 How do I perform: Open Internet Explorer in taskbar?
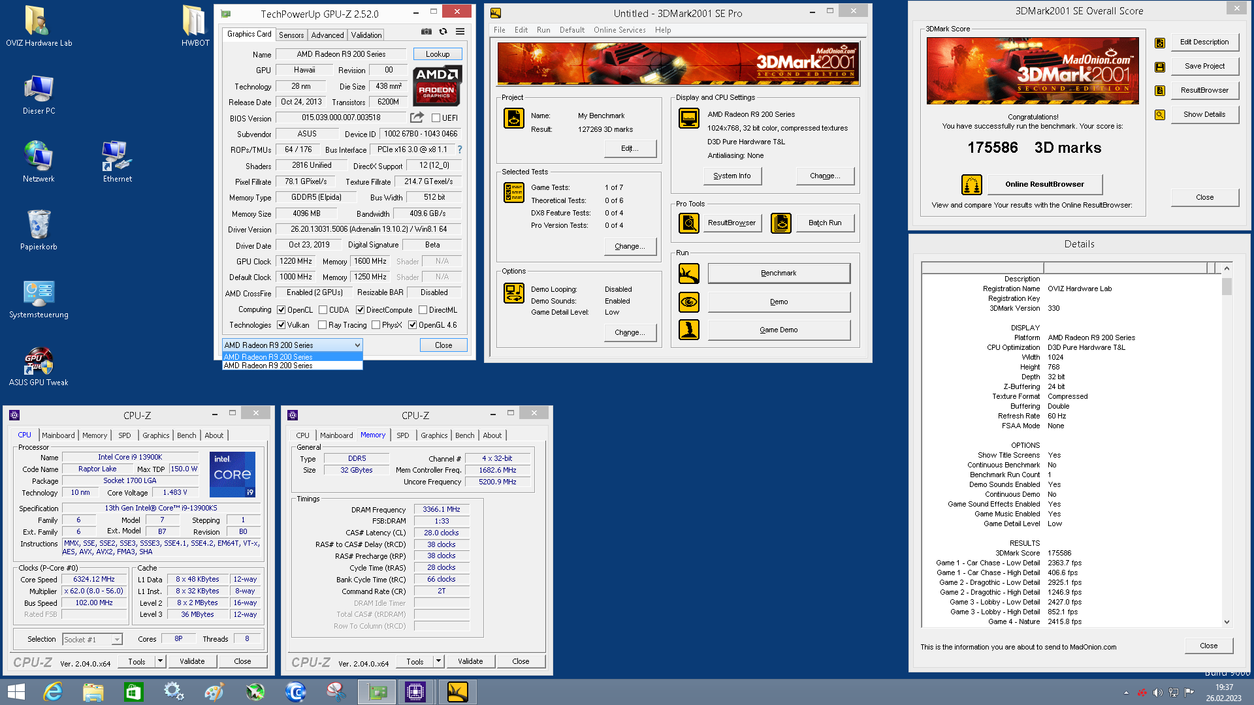(x=52, y=692)
